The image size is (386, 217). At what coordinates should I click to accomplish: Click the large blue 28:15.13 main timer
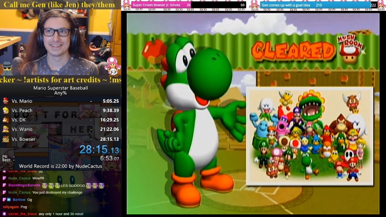pyautogui.click(x=99, y=149)
